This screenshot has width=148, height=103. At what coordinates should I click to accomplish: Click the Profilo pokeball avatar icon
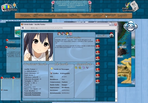click(111, 35)
